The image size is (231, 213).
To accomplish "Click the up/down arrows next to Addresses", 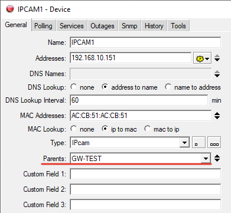I will point(217,58).
